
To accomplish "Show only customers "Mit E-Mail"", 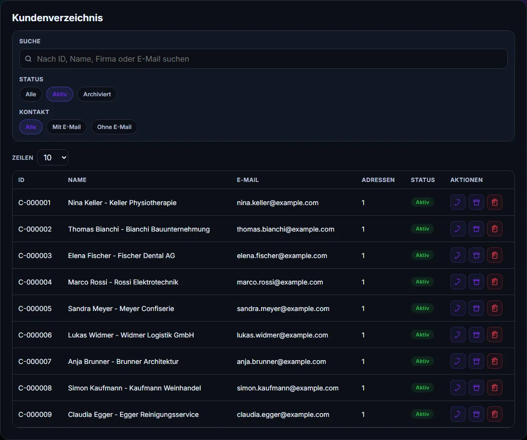I will click(66, 127).
